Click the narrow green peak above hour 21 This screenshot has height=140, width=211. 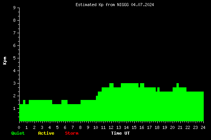pyautogui.click(x=178, y=85)
